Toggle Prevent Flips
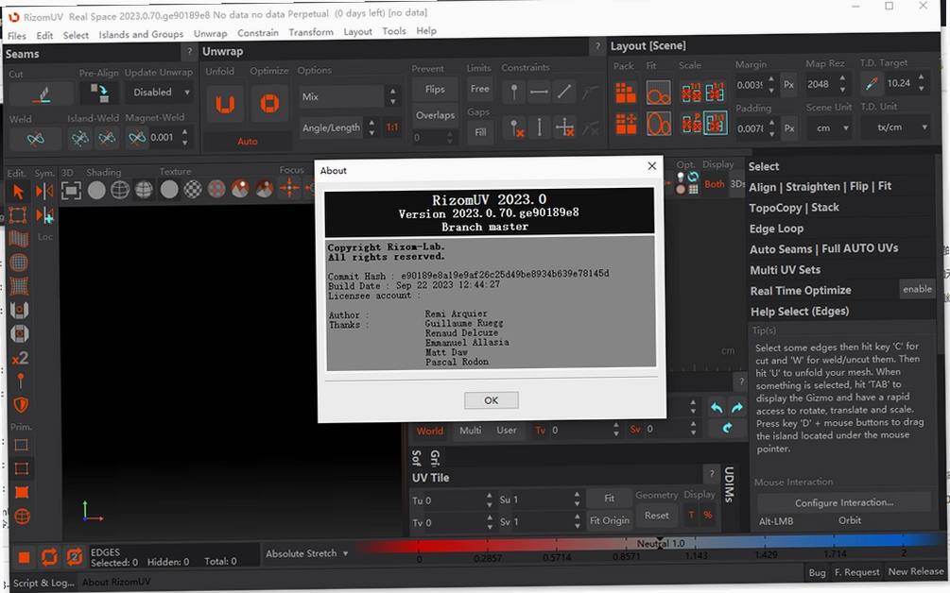Screen dimensions: 950x593 [x=435, y=90]
